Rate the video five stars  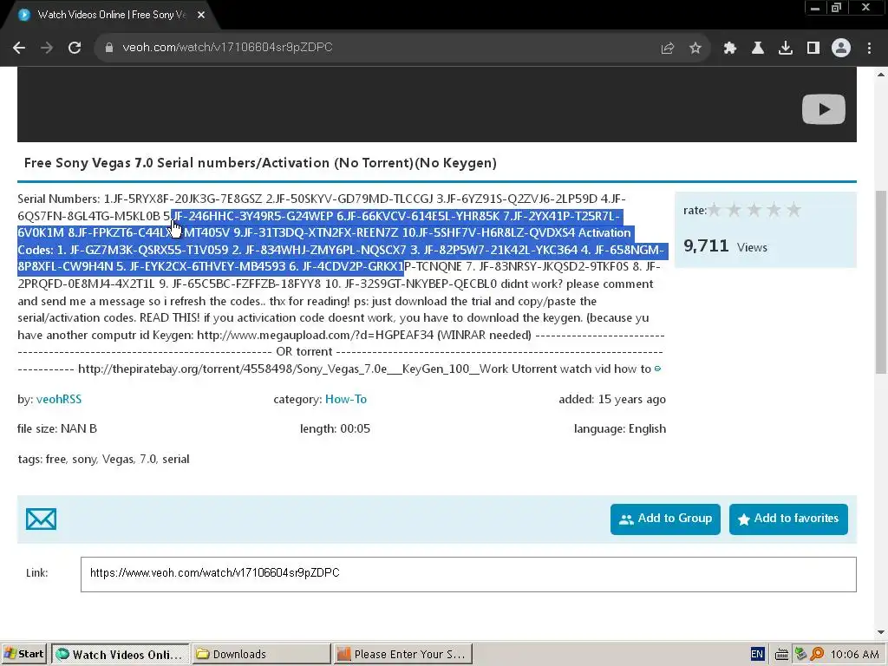coord(794,210)
